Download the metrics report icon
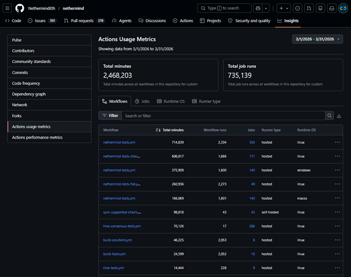This screenshot has width=351, height=277. point(339,116)
